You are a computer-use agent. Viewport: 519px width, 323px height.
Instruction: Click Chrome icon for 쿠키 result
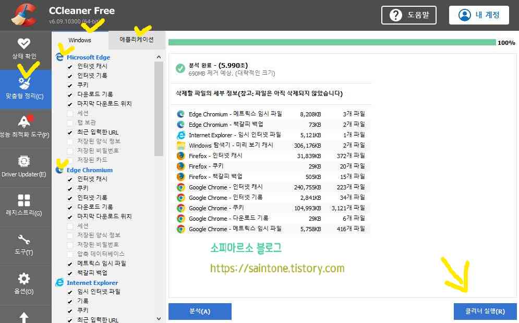(x=180, y=208)
